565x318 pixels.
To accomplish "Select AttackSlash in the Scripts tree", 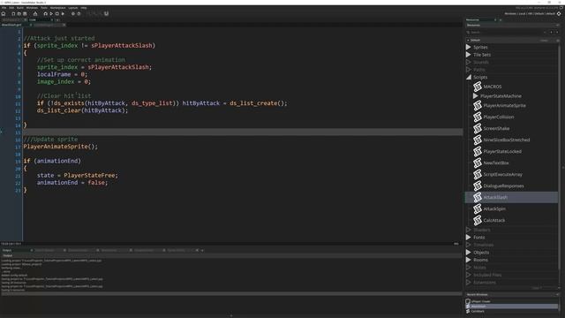I will point(511,197).
